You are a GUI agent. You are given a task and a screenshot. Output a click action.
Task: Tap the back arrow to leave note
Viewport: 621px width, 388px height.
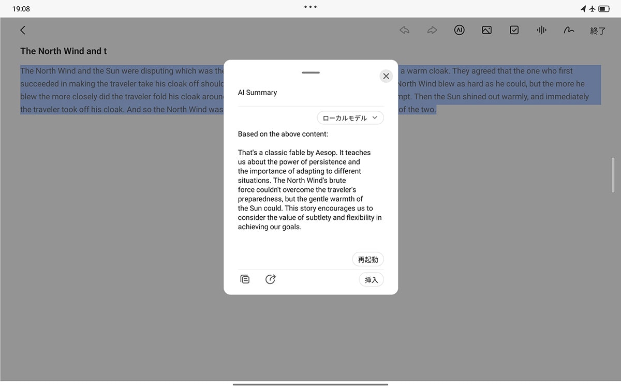[22, 29]
